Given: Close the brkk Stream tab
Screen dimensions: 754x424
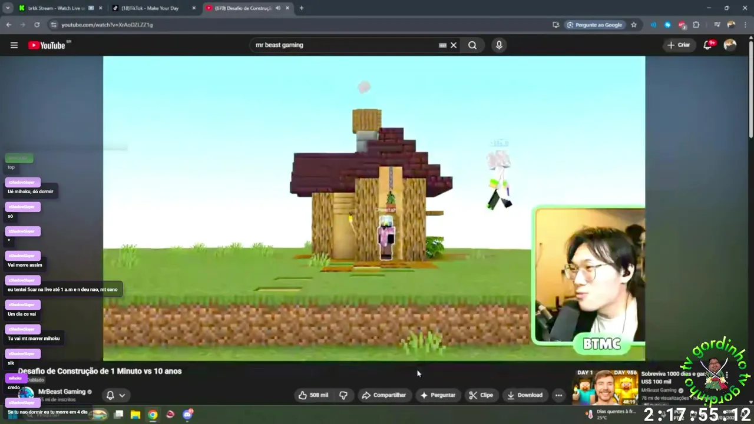Looking at the screenshot, I should pyautogui.click(x=101, y=8).
